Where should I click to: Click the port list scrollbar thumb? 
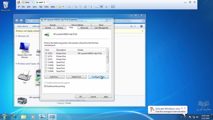107,57
